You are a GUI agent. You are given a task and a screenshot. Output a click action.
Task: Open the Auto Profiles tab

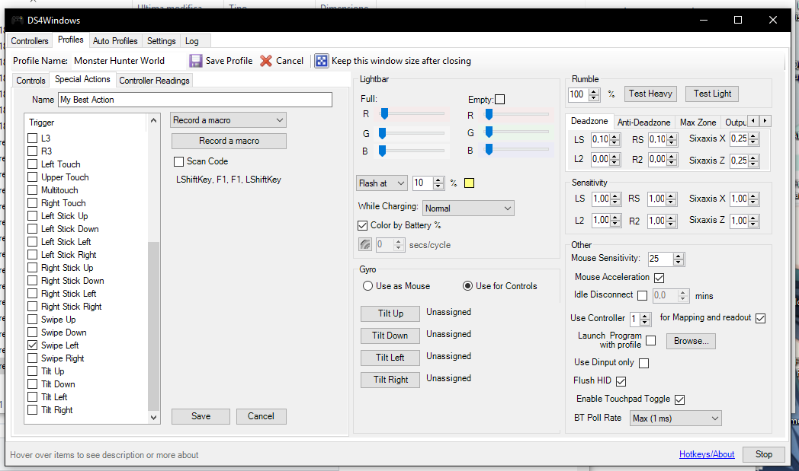click(x=115, y=40)
